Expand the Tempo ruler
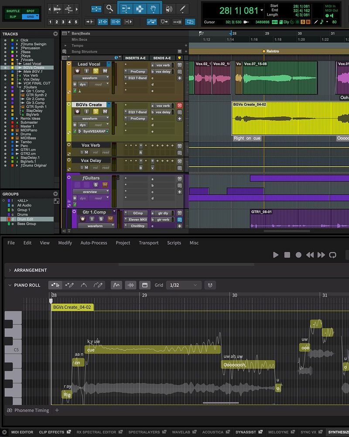The height and width of the screenshot is (437, 349). (x=66, y=45)
